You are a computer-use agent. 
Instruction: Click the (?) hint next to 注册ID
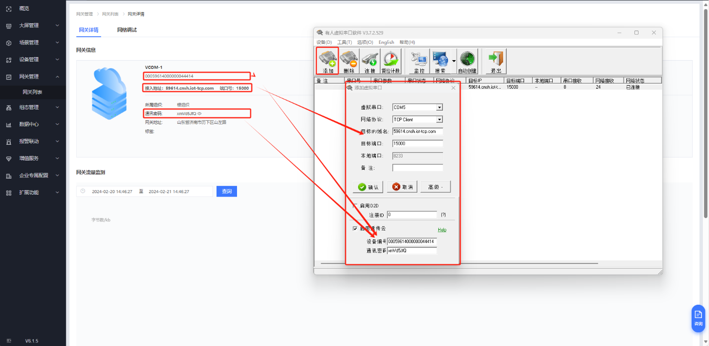(x=443, y=215)
